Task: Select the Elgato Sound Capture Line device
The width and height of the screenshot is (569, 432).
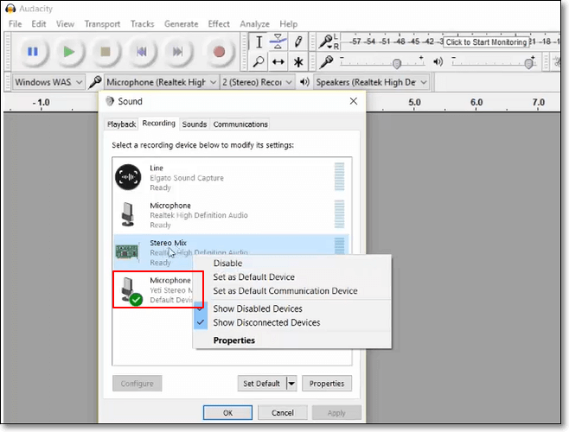Action: point(186,178)
